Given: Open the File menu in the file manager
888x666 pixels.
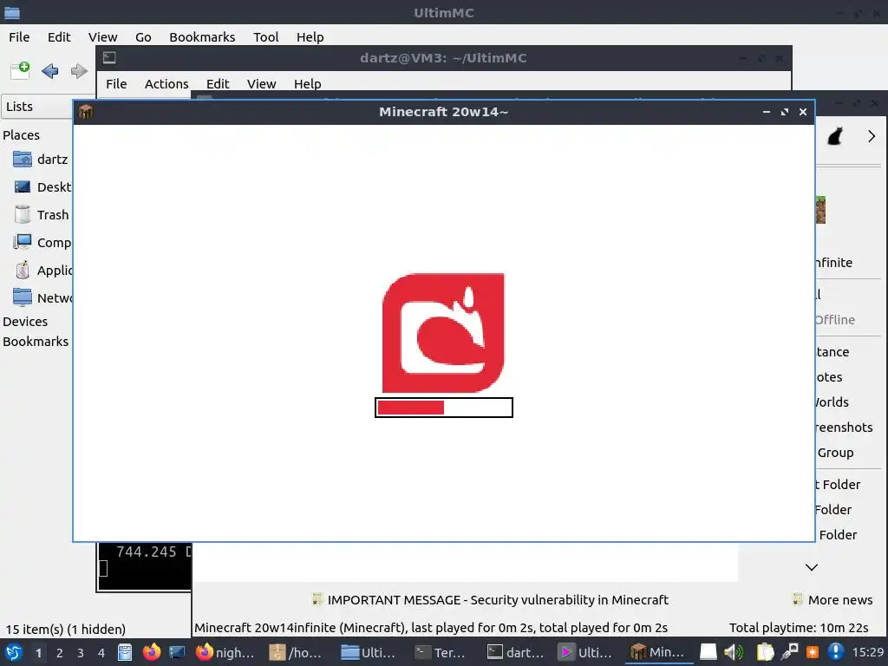Looking at the screenshot, I should (19, 36).
